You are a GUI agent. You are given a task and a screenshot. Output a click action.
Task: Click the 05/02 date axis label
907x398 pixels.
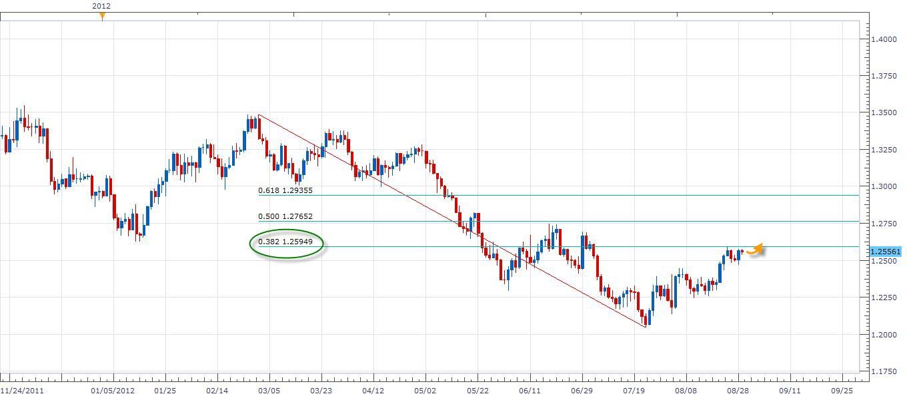425,391
